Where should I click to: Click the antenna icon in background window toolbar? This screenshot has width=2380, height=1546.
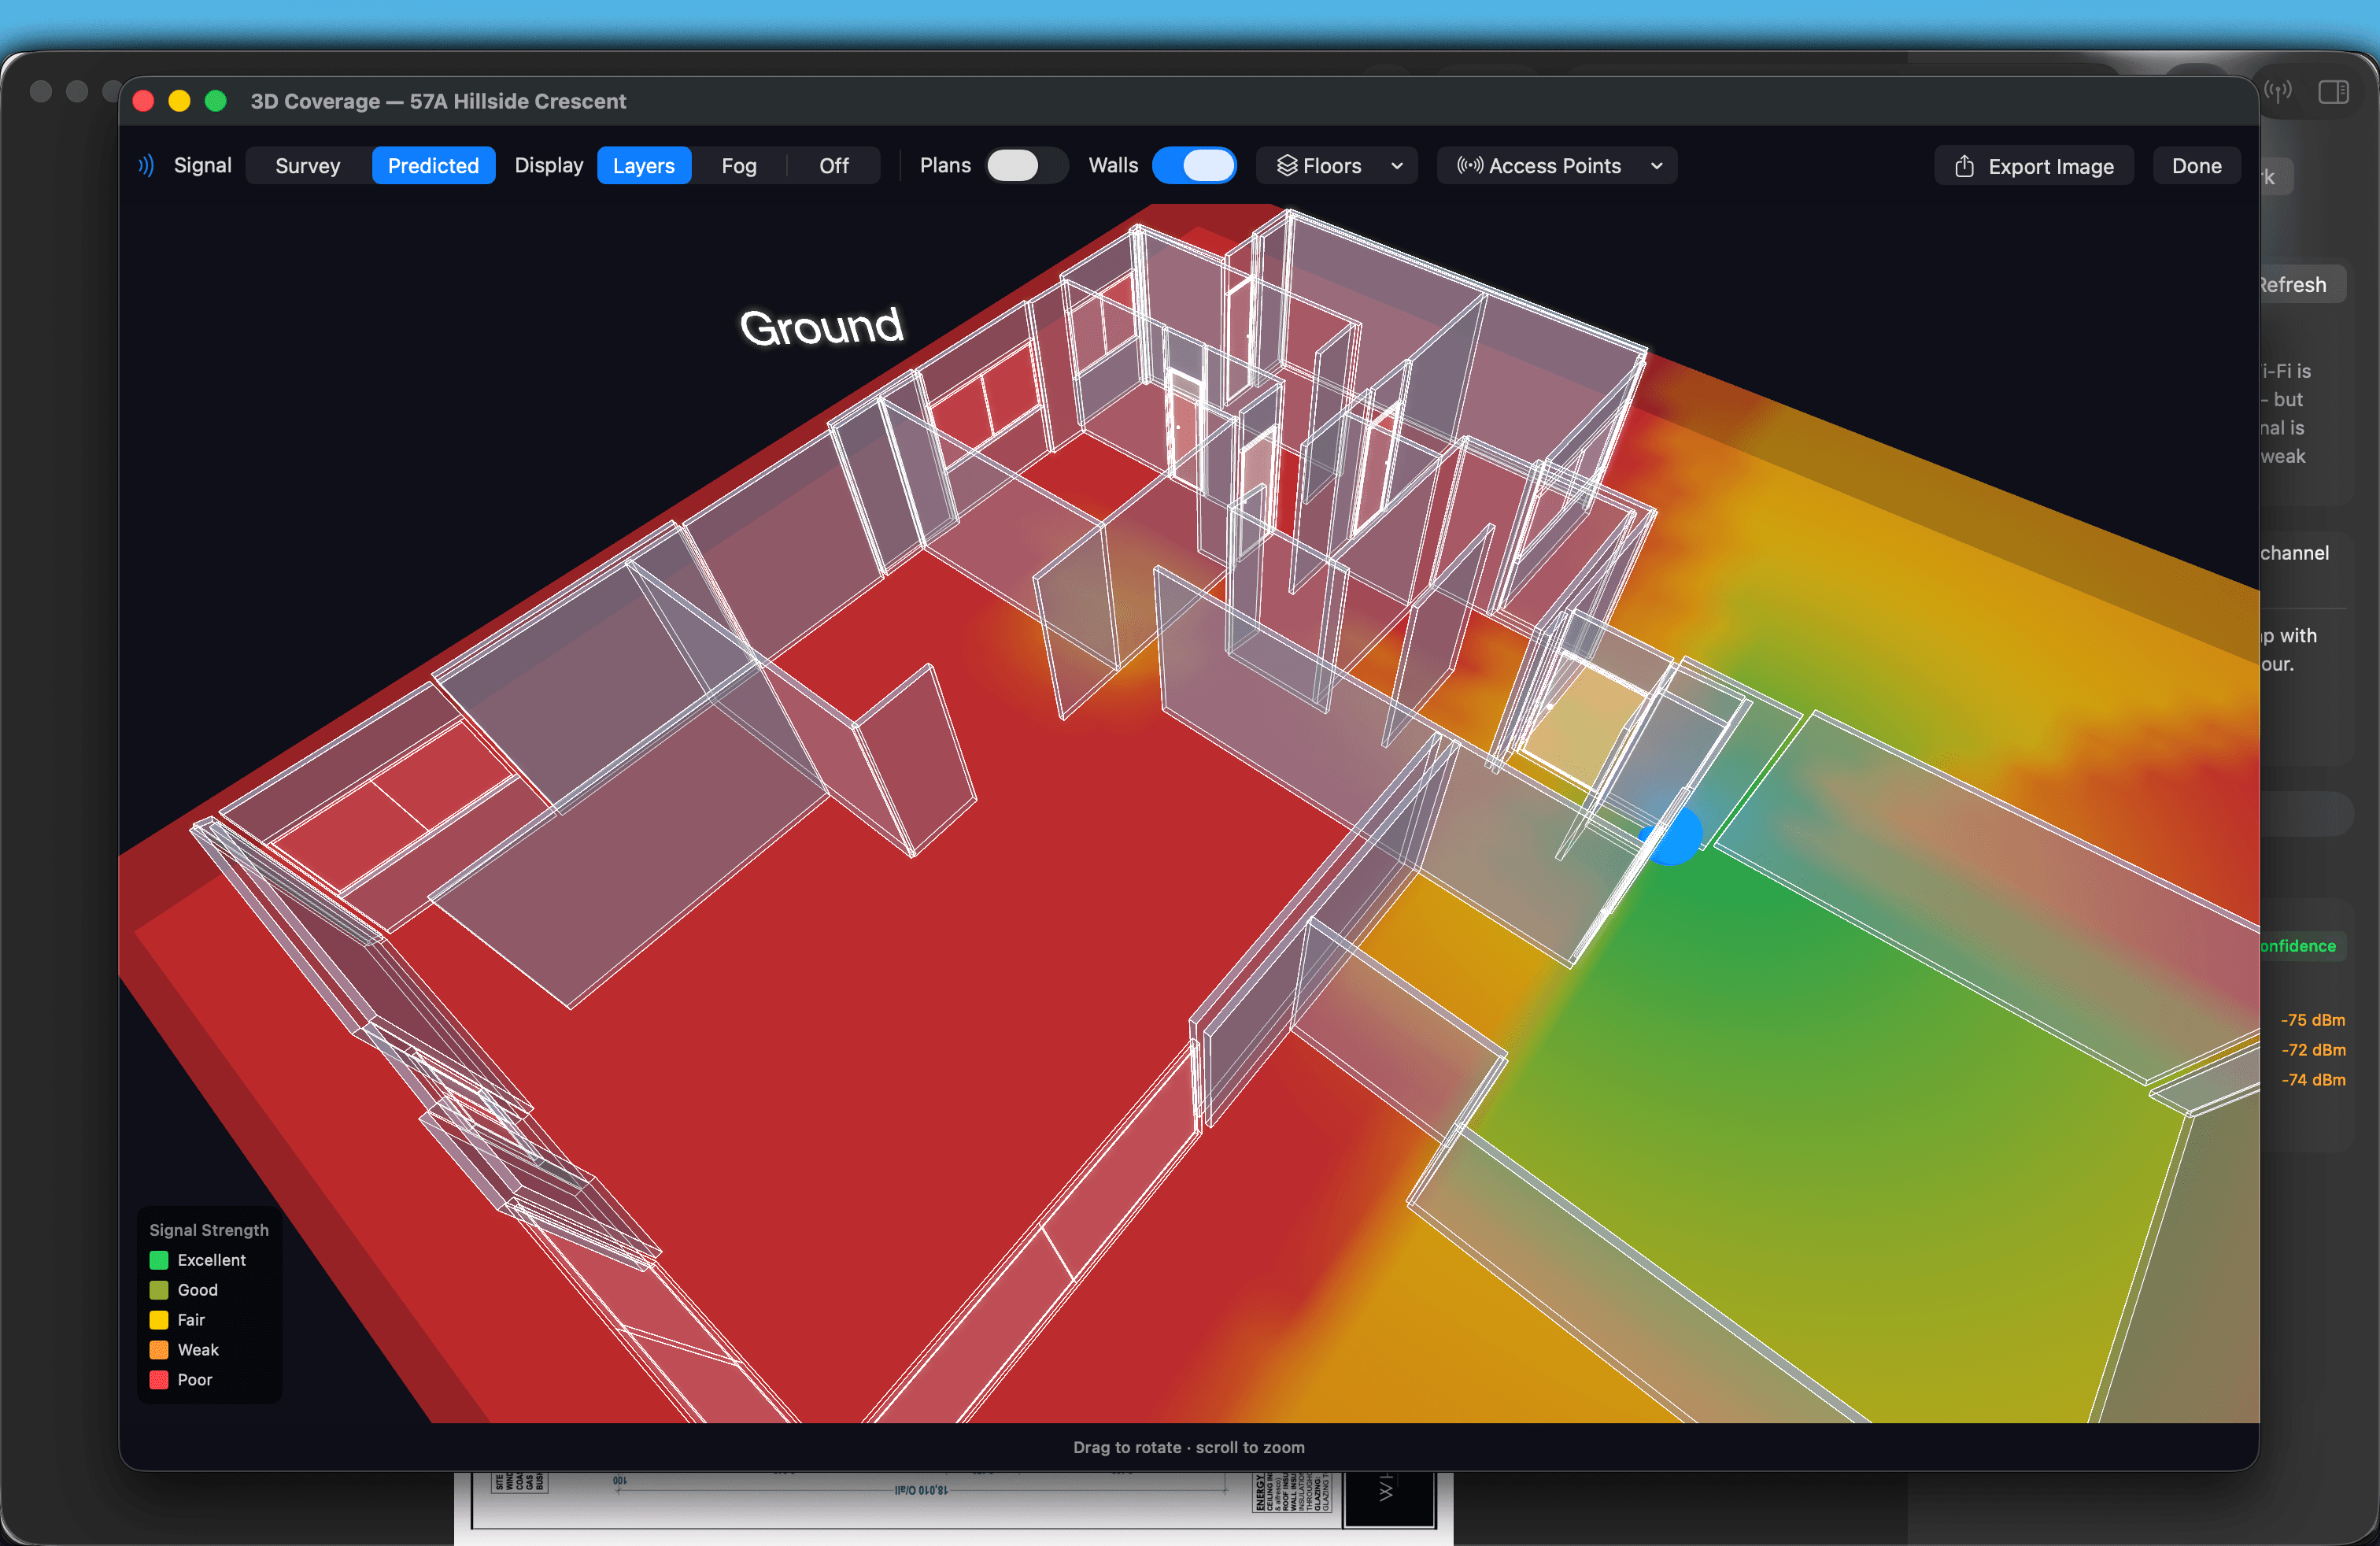pos(2278,92)
